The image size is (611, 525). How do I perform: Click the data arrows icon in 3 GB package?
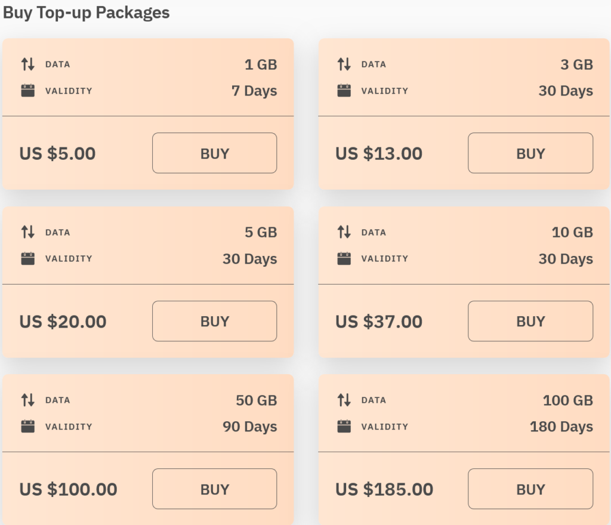tap(344, 64)
